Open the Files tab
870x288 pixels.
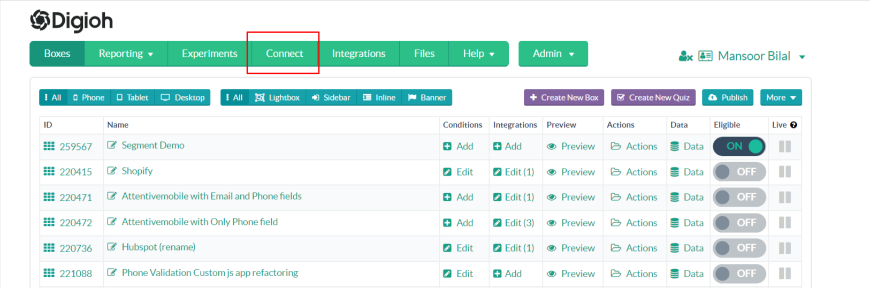(424, 54)
